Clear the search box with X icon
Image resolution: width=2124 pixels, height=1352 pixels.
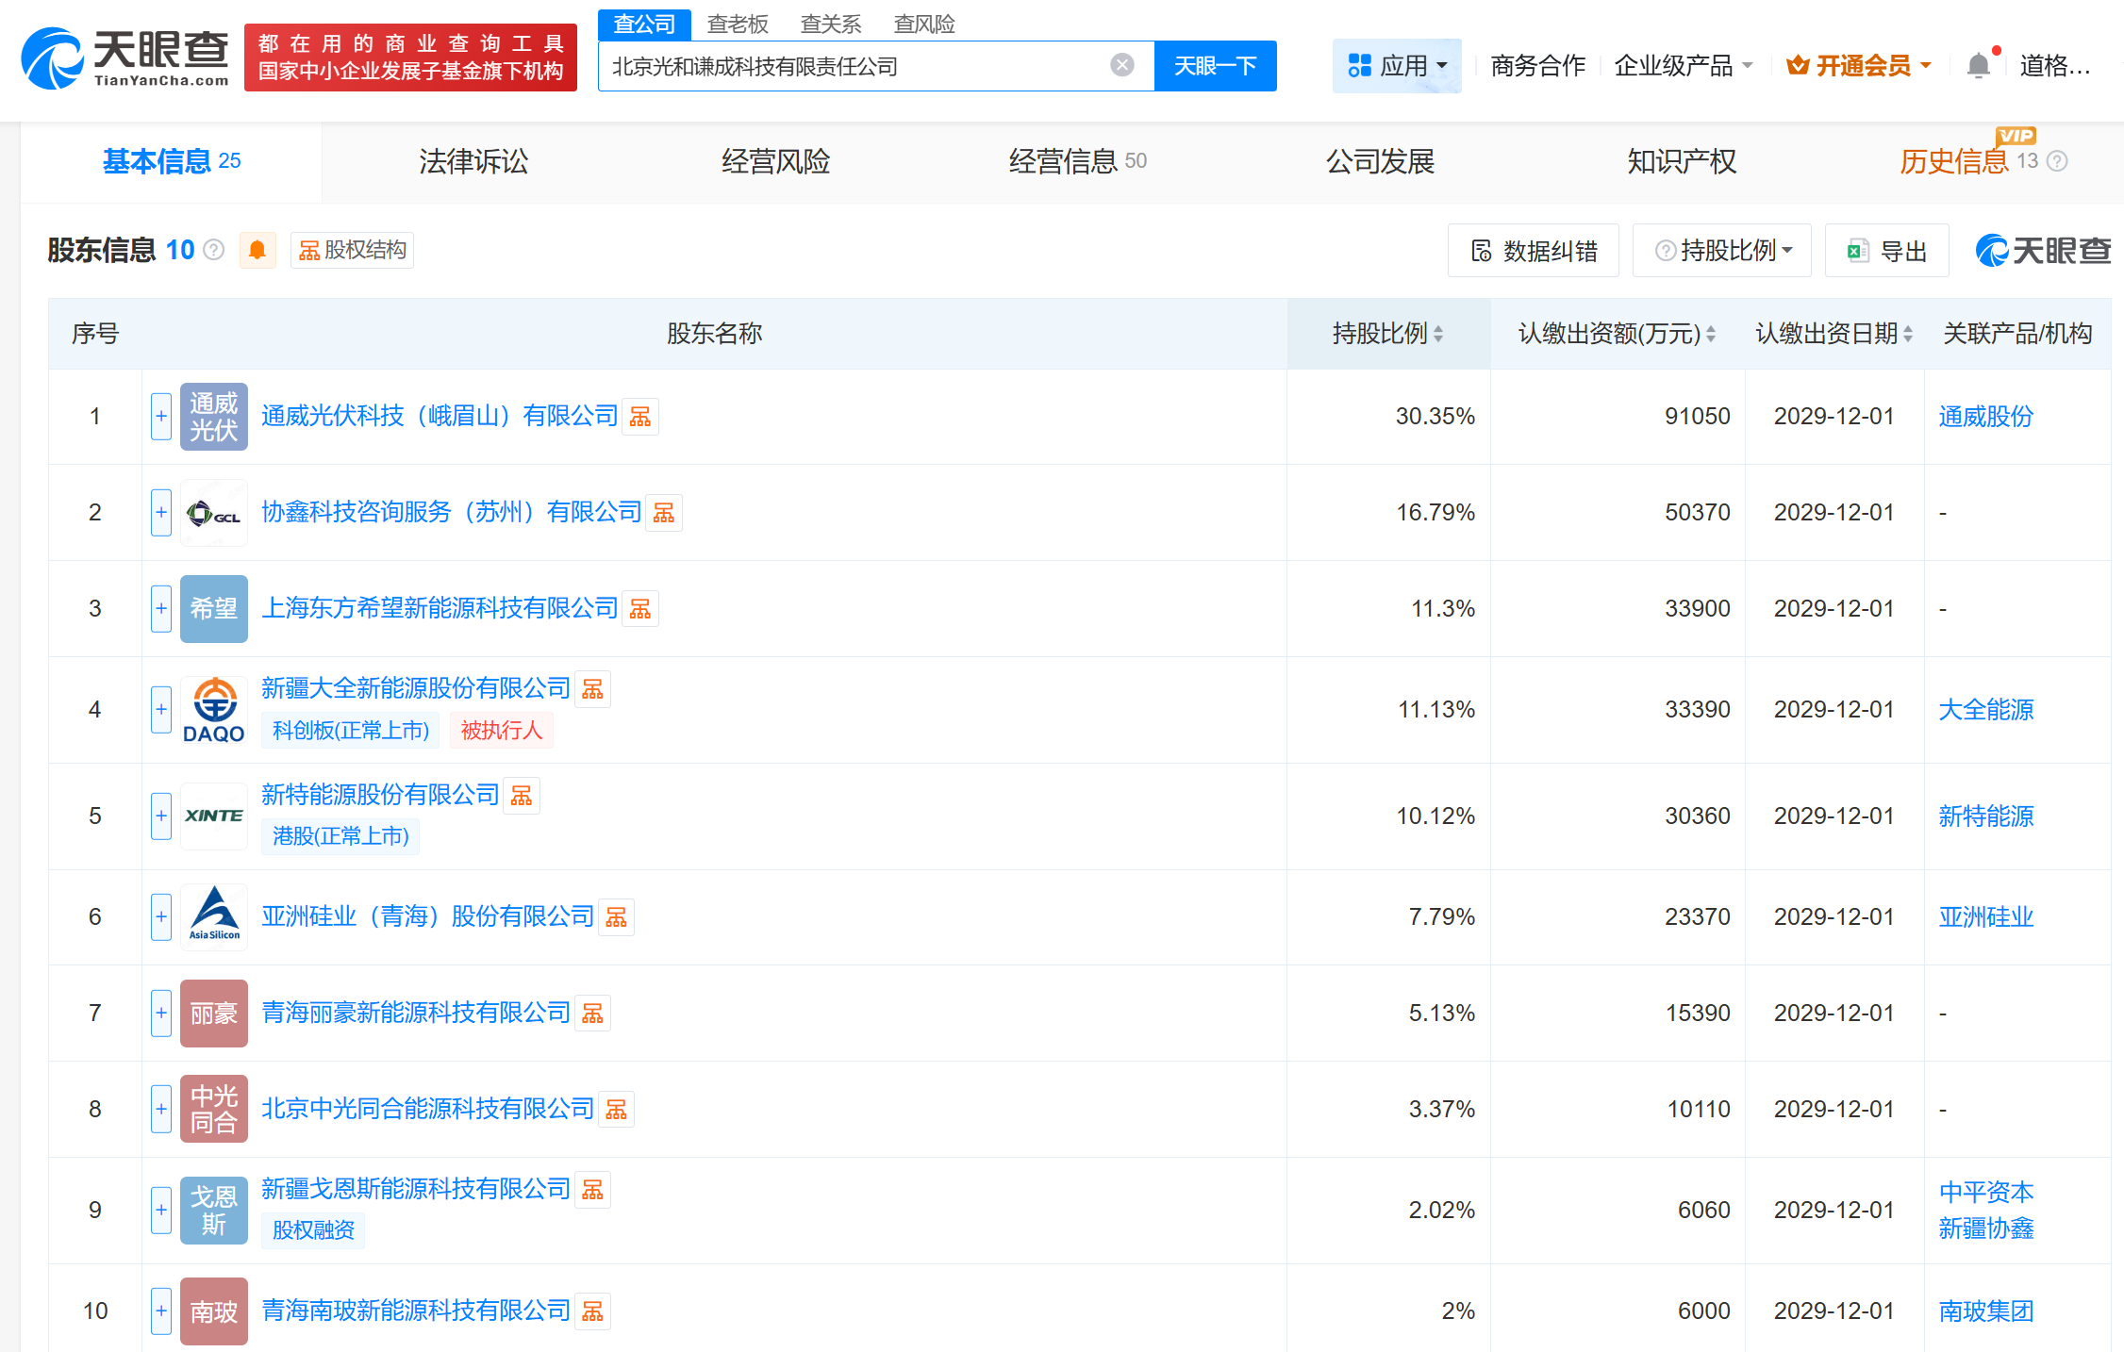pyautogui.click(x=1121, y=65)
